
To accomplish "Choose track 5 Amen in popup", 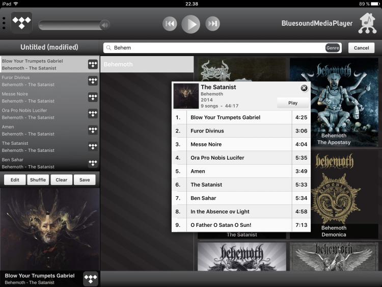I will [241, 171].
